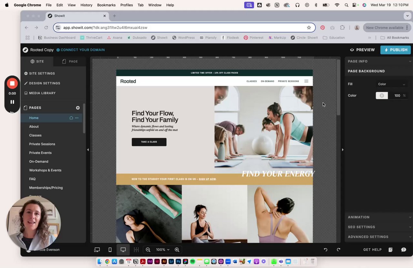Bookmark this page with star icon

pos(309,28)
